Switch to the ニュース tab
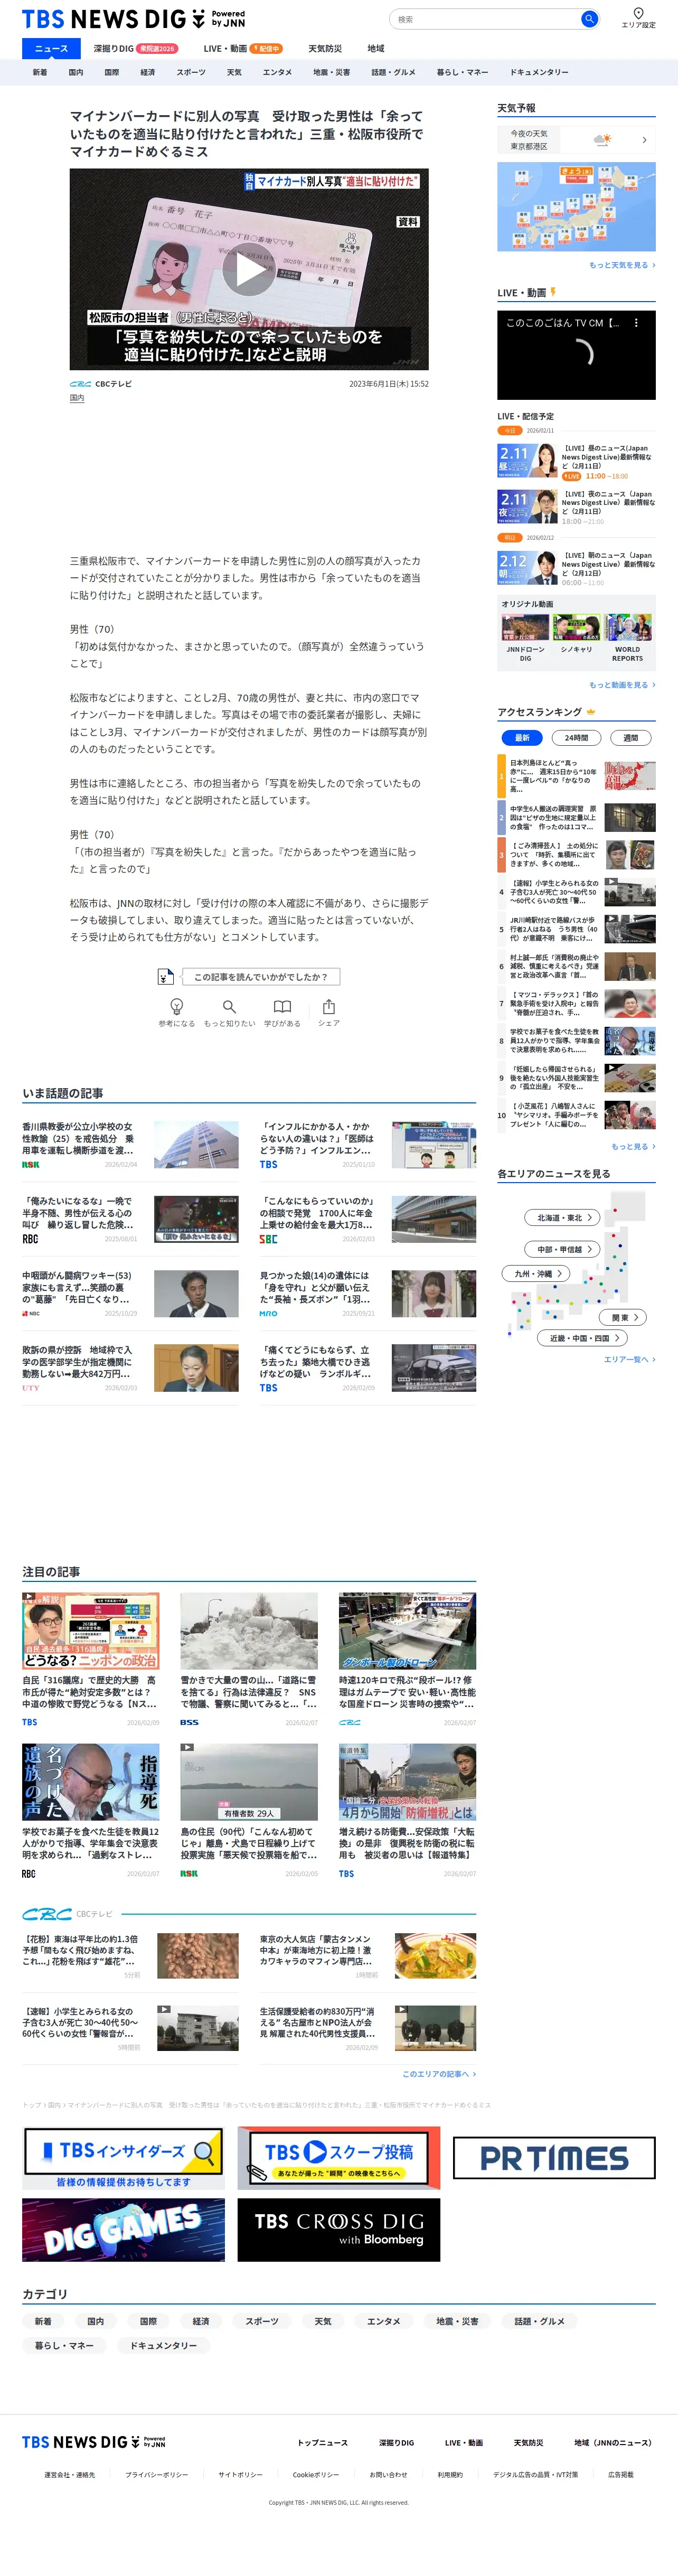 [x=51, y=48]
